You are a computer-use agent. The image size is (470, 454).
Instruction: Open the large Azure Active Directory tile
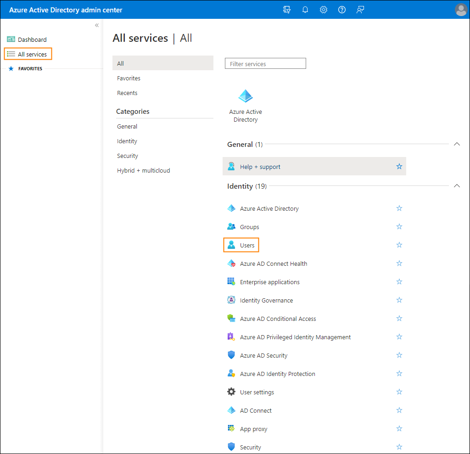pyautogui.click(x=246, y=106)
